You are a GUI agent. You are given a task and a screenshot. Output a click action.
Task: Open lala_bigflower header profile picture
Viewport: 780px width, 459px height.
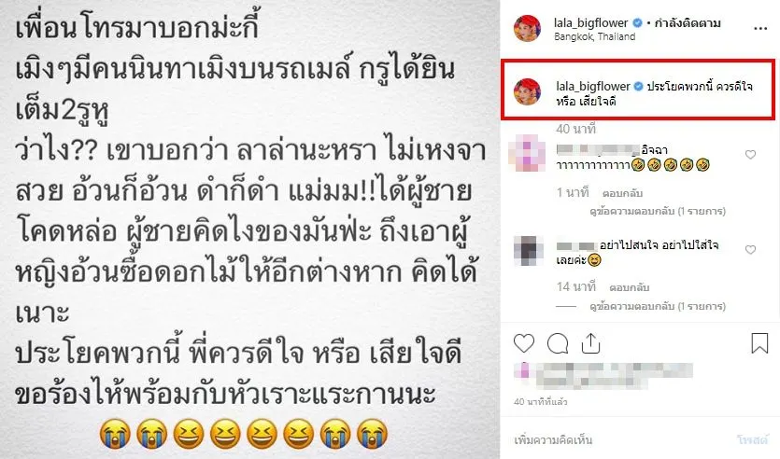click(527, 29)
